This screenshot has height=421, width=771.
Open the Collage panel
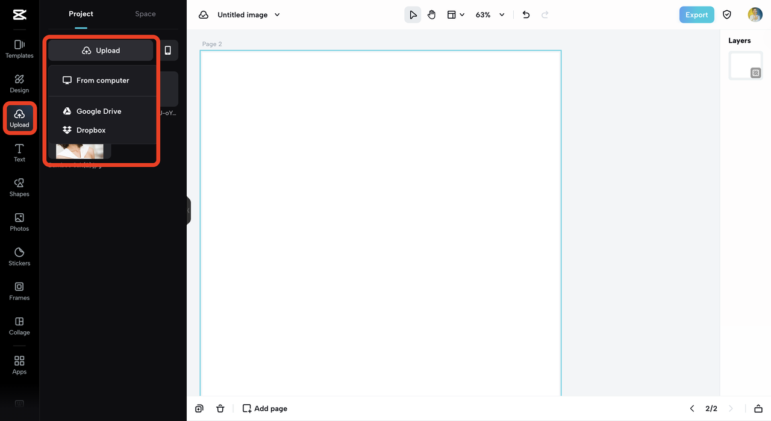pyautogui.click(x=19, y=326)
